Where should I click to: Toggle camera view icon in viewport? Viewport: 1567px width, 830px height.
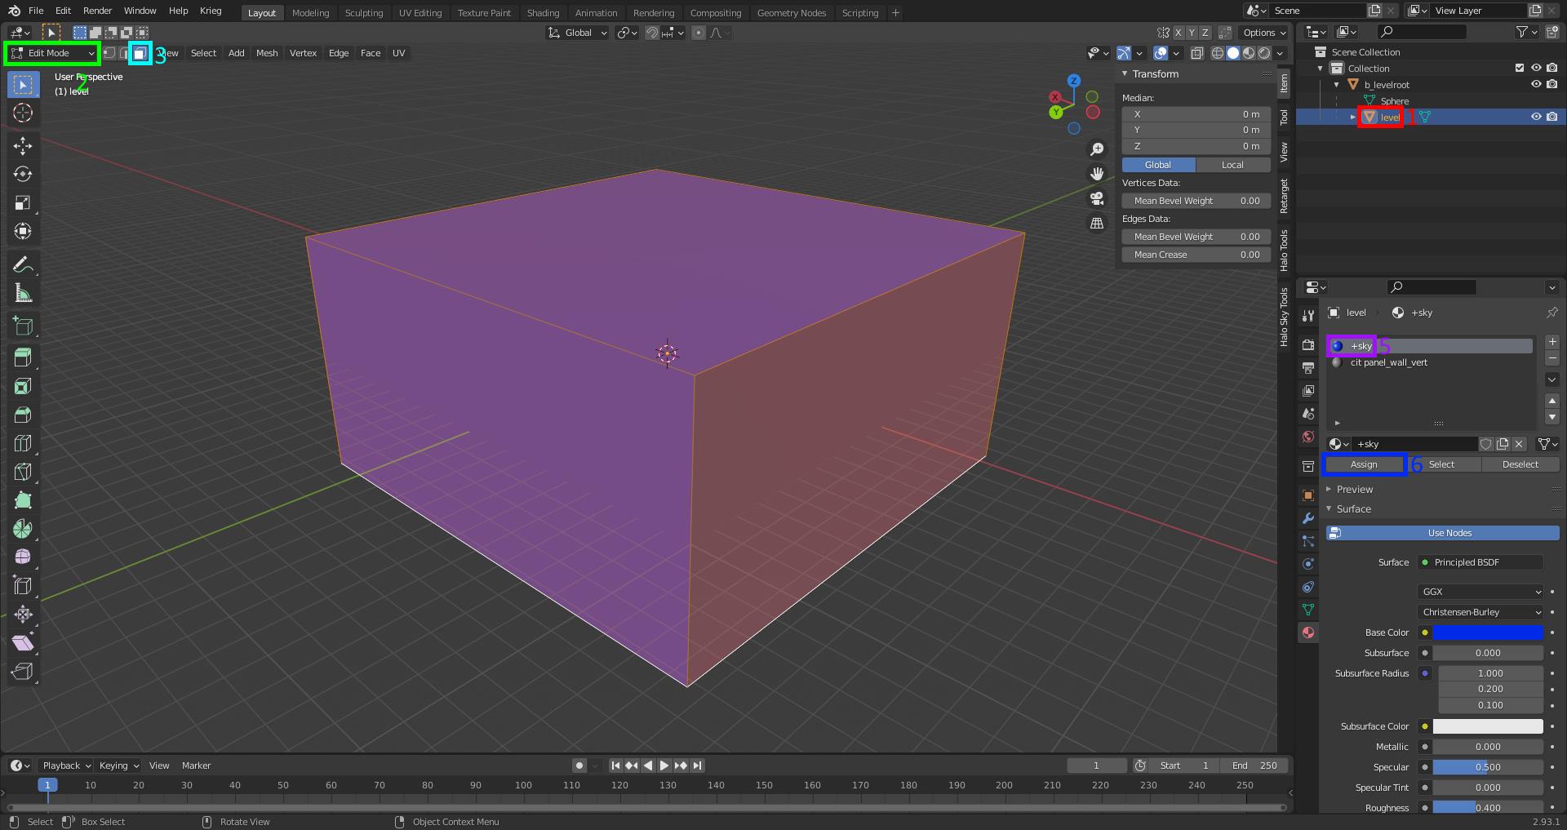click(x=1097, y=198)
